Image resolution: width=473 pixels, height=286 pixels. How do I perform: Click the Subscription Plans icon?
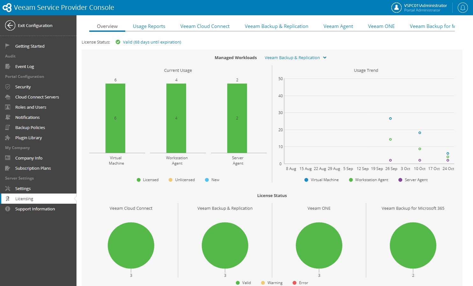pos(8,168)
